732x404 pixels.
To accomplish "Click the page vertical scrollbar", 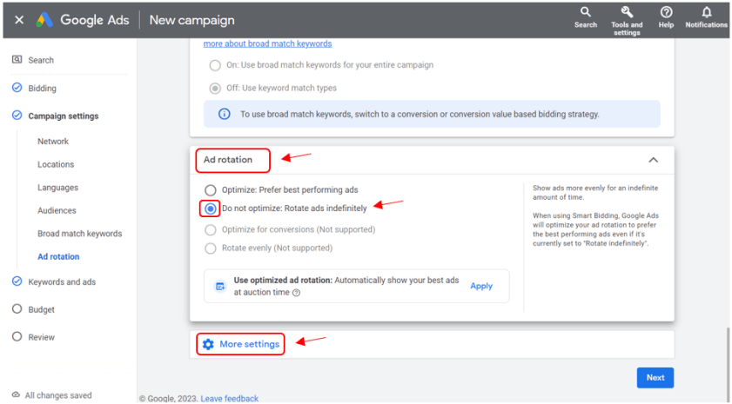I will [x=727, y=363].
